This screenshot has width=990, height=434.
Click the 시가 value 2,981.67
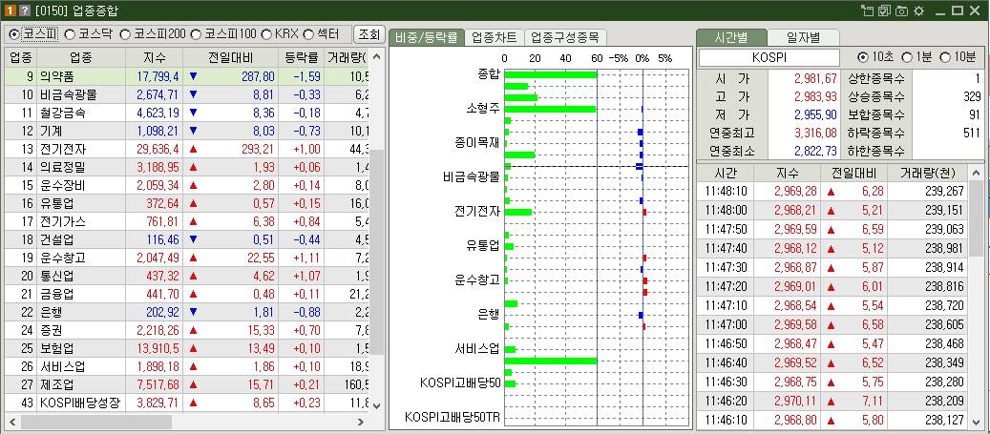815,79
